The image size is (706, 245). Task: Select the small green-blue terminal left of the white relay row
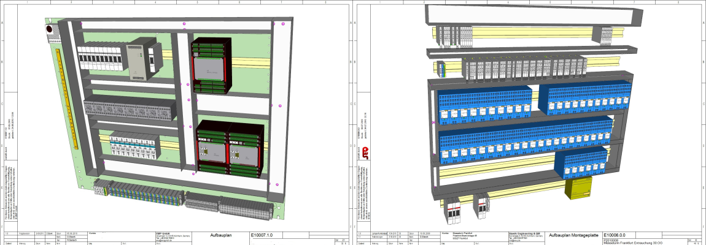pos(442,69)
